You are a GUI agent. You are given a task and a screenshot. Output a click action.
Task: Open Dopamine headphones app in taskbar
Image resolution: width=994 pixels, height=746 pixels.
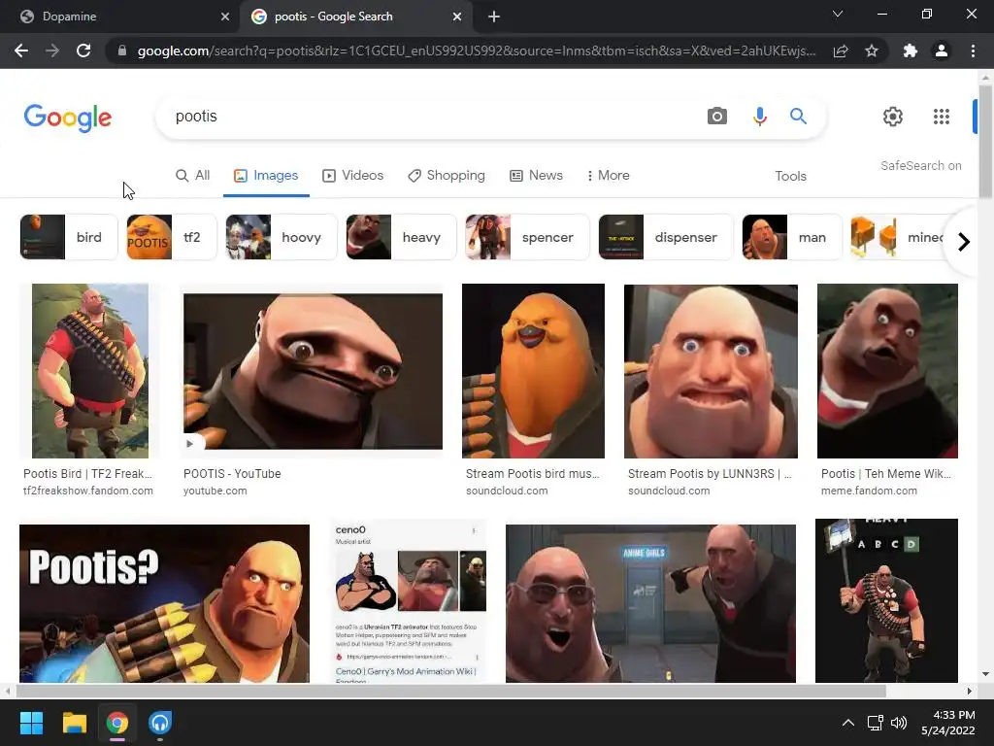(x=160, y=723)
